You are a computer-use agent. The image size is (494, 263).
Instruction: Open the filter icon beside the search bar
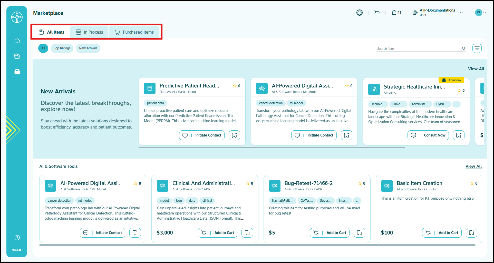(477, 48)
